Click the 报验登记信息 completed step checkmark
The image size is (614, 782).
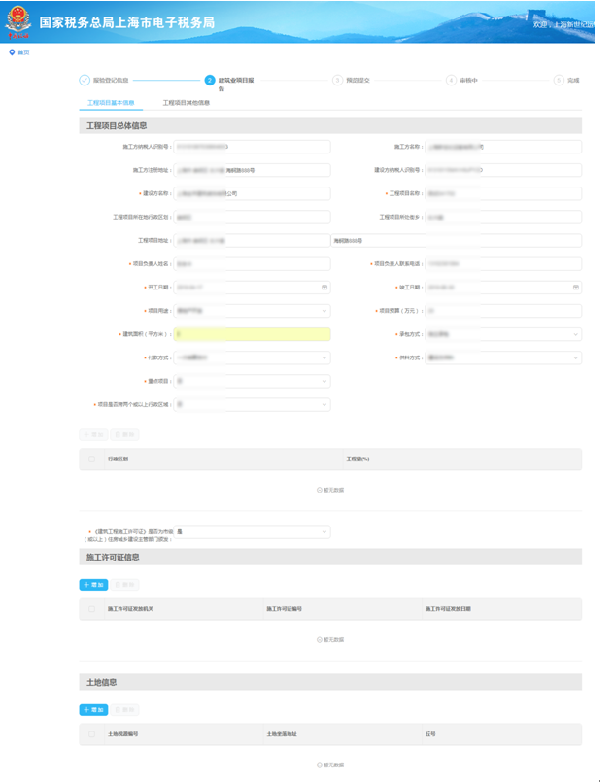[x=85, y=80]
